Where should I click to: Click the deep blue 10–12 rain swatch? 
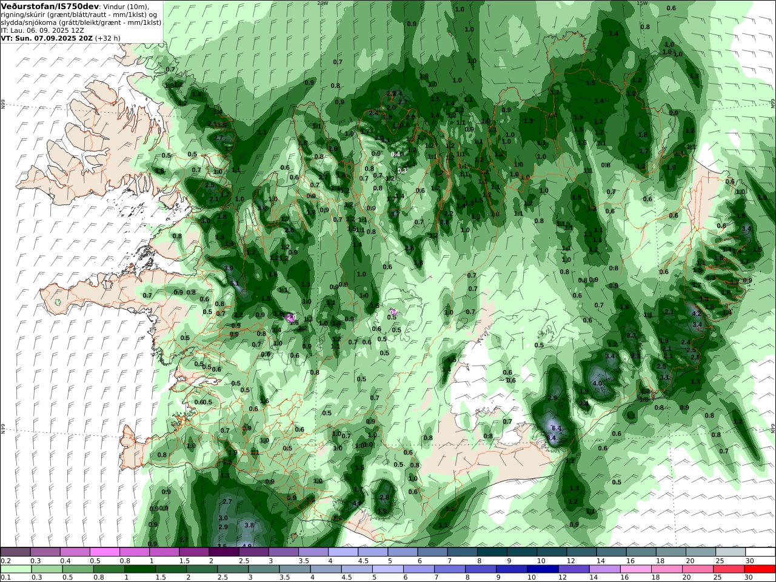[542, 569]
